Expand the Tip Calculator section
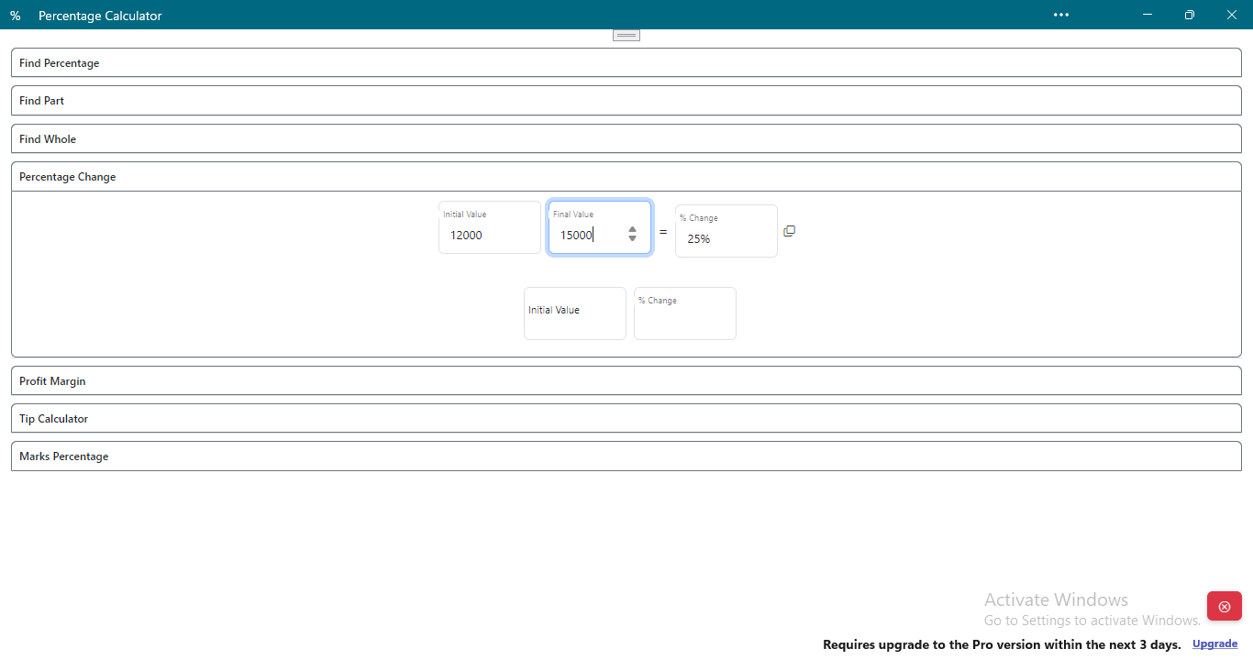This screenshot has height=660, width=1253. click(x=626, y=419)
